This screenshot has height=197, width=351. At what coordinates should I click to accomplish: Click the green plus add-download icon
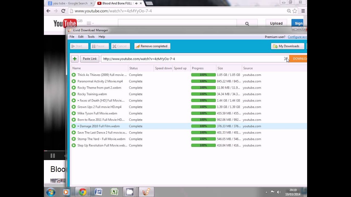coord(75,59)
